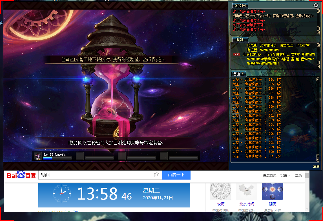Click the analog clock icon
The image size is (323, 221).
click(x=62, y=193)
